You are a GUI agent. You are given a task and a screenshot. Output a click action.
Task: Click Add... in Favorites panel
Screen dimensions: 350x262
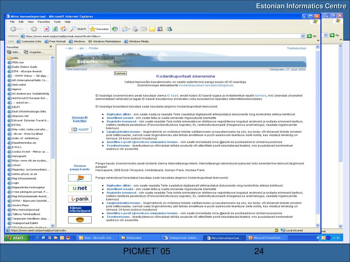[x=14, y=52]
